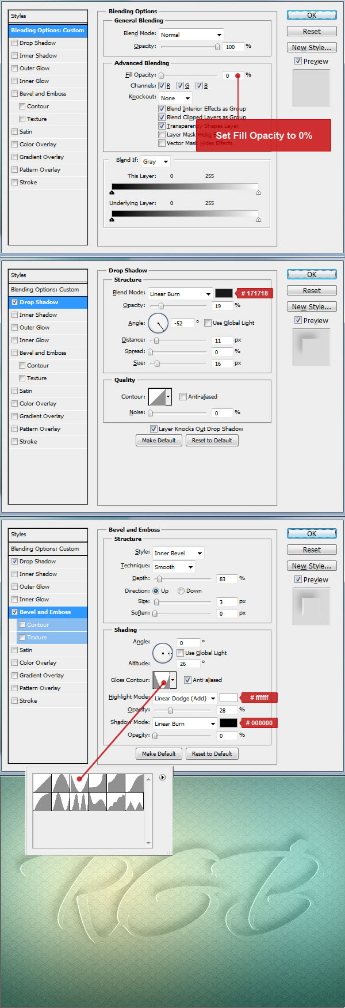Select the Down direction radio button
The height and width of the screenshot is (1008, 345).
tap(181, 590)
